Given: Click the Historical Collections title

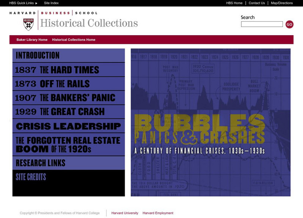Looking at the screenshot, I should pos(89,23).
